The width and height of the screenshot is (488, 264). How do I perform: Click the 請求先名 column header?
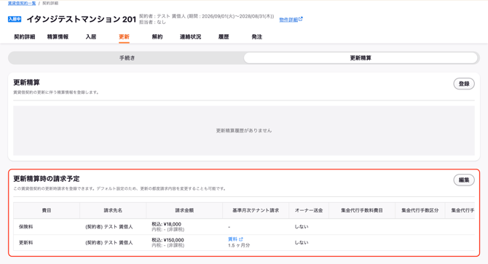[x=113, y=210]
